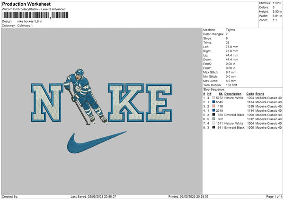Click the Stop Sequence heading
Screen dimensions: 284x200
[214, 89]
